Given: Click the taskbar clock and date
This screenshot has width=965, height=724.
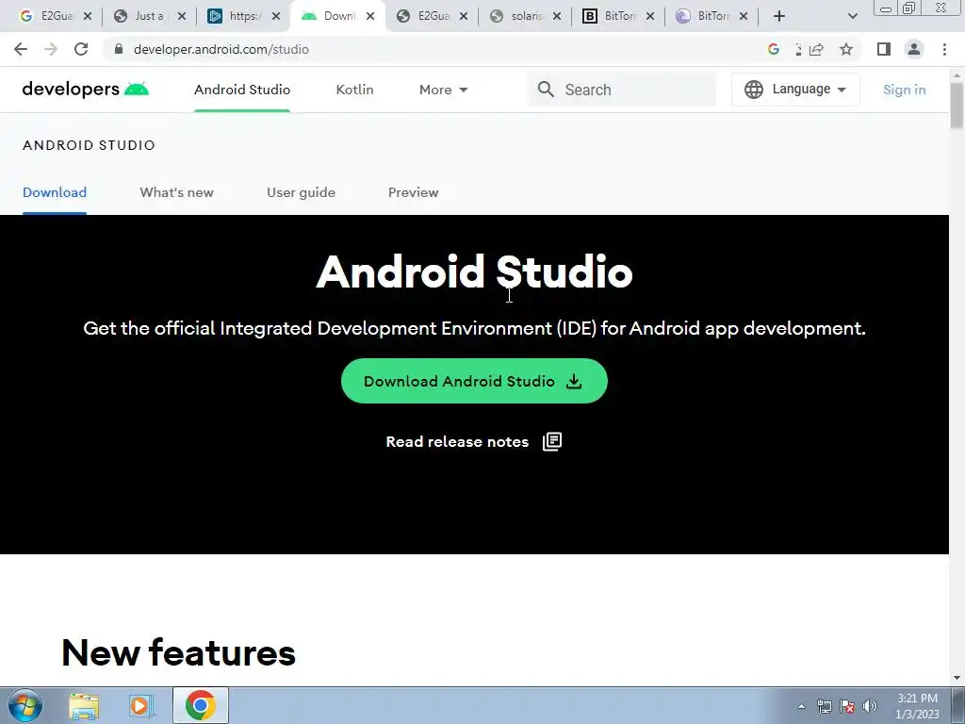Looking at the screenshot, I should (917, 706).
